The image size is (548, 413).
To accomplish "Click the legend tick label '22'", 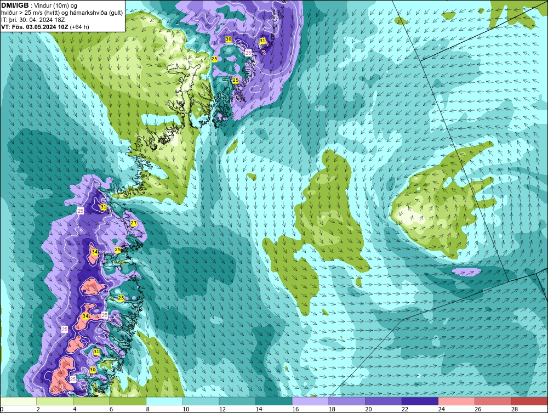I will [x=405, y=409].
